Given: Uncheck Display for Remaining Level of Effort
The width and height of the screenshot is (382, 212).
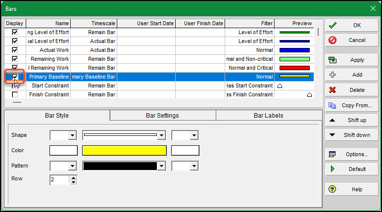Looking at the screenshot, I should 15,32.
